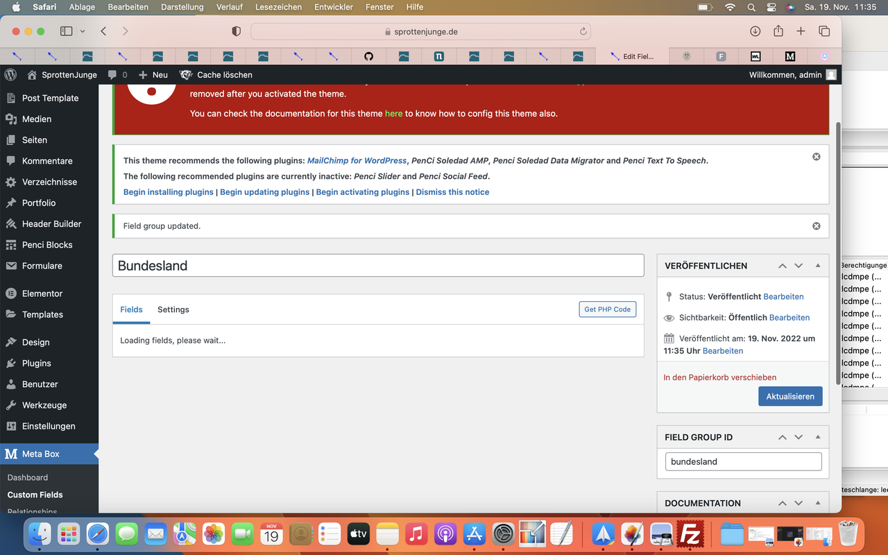The image size is (888, 555).
Task: Open App Store from the Dock
Action: pos(475,534)
